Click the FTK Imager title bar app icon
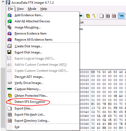Viewport: 126px width, 131px height. [8, 2]
